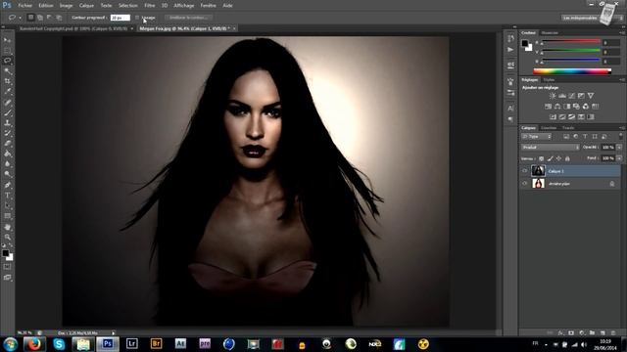Add a Channel Mixer adjustment

586,107
